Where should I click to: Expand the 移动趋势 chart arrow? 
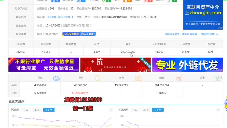(x=218, y=110)
